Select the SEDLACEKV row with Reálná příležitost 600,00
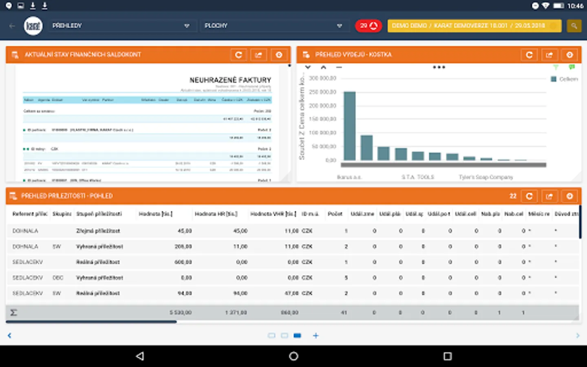Screen dimensions: 587x367 click(x=163, y=262)
